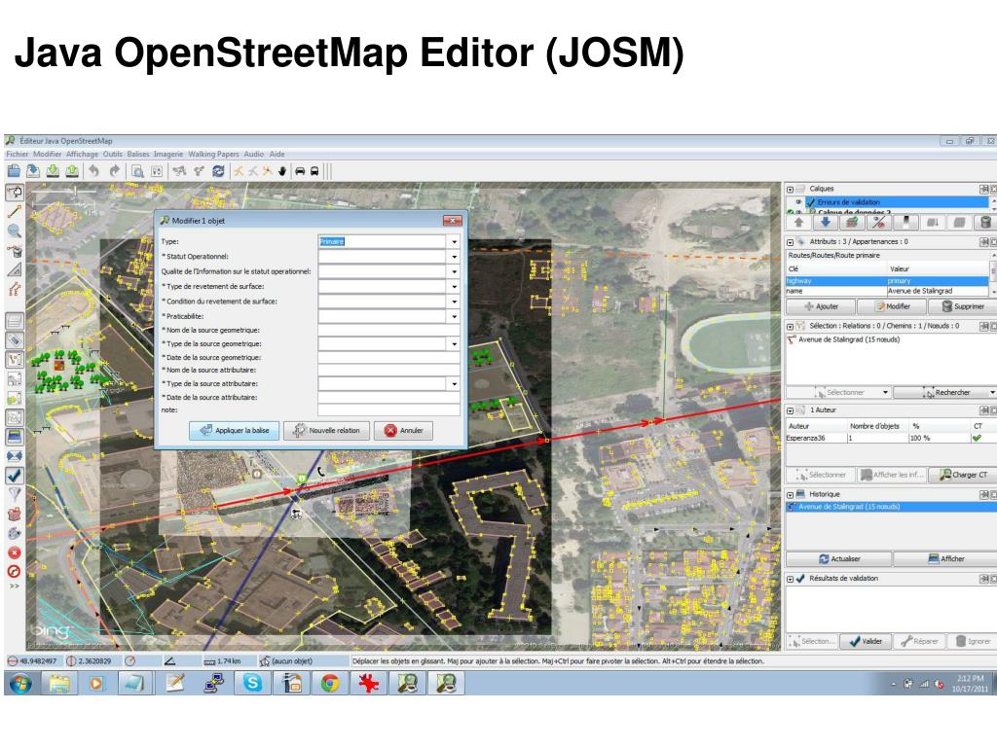Viewport: 997px width, 747px height.
Task: Open the Statut Operationnel dropdown
Action: [454, 257]
